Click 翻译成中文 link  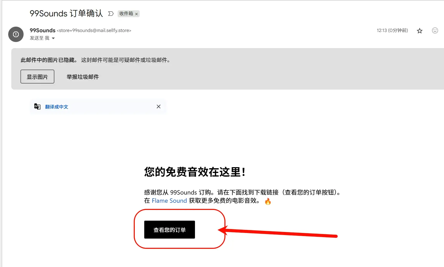coord(57,107)
